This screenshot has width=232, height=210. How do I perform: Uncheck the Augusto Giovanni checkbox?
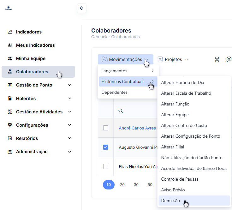coord(106,147)
